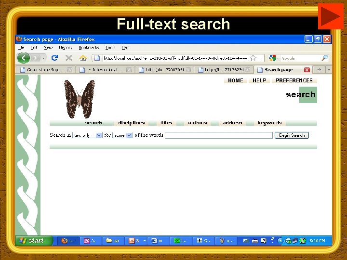Browse by address in navigation bar
Image resolution: width=347 pixels, height=260 pixels.
click(x=232, y=123)
